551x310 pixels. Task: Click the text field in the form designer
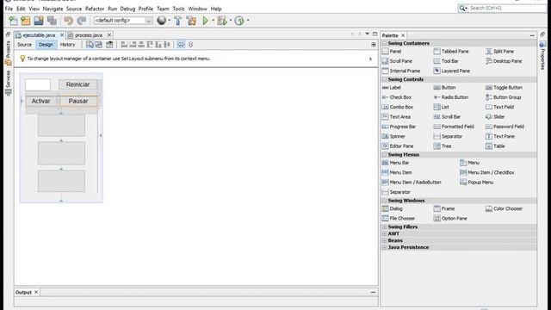(x=38, y=84)
